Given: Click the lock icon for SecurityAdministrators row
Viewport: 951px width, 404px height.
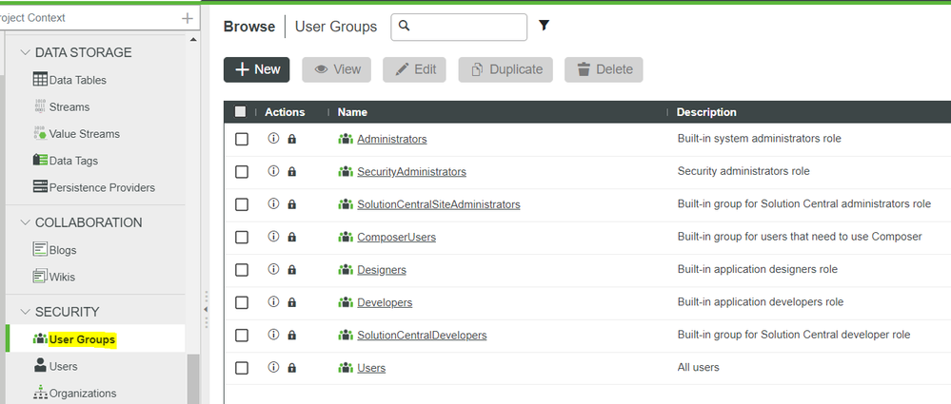Looking at the screenshot, I should [291, 172].
